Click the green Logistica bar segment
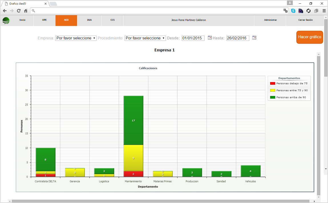This screenshot has width=328, height=203. [x=104, y=171]
